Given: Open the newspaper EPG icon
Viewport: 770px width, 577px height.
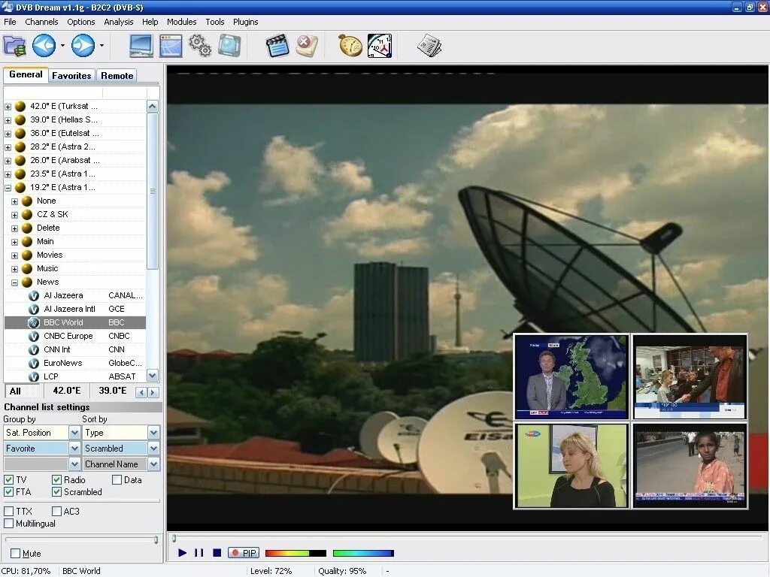Looking at the screenshot, I should (x=429, y=46).
